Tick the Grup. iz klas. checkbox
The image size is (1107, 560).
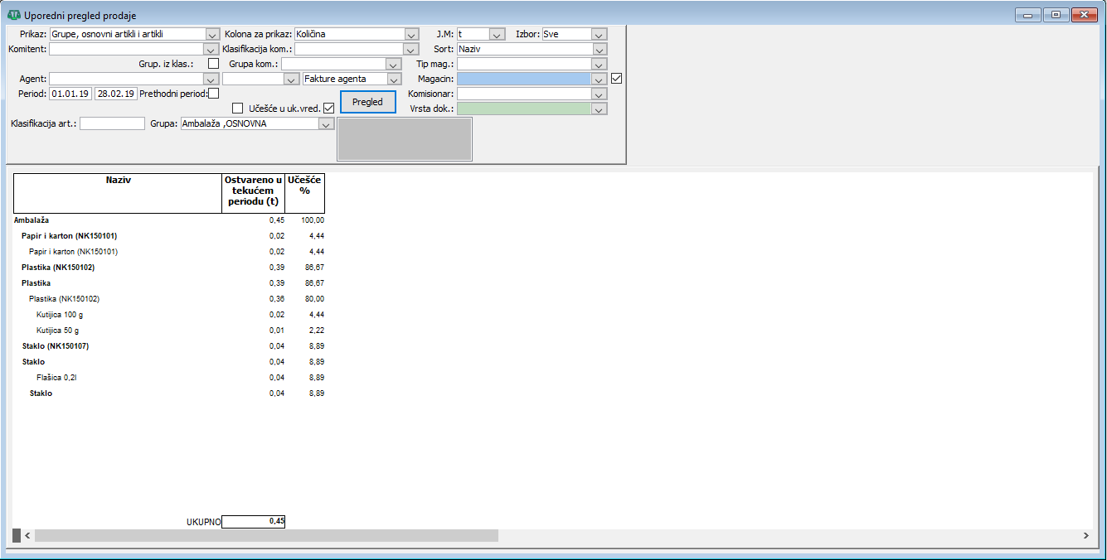(213, 64)
